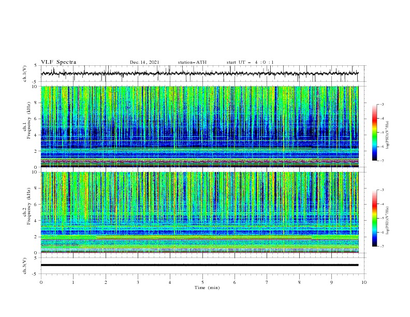Click the "-5" volt tick on ch.3(V) axis
This screenshot has height=317, width=410.
coord(35,274)
